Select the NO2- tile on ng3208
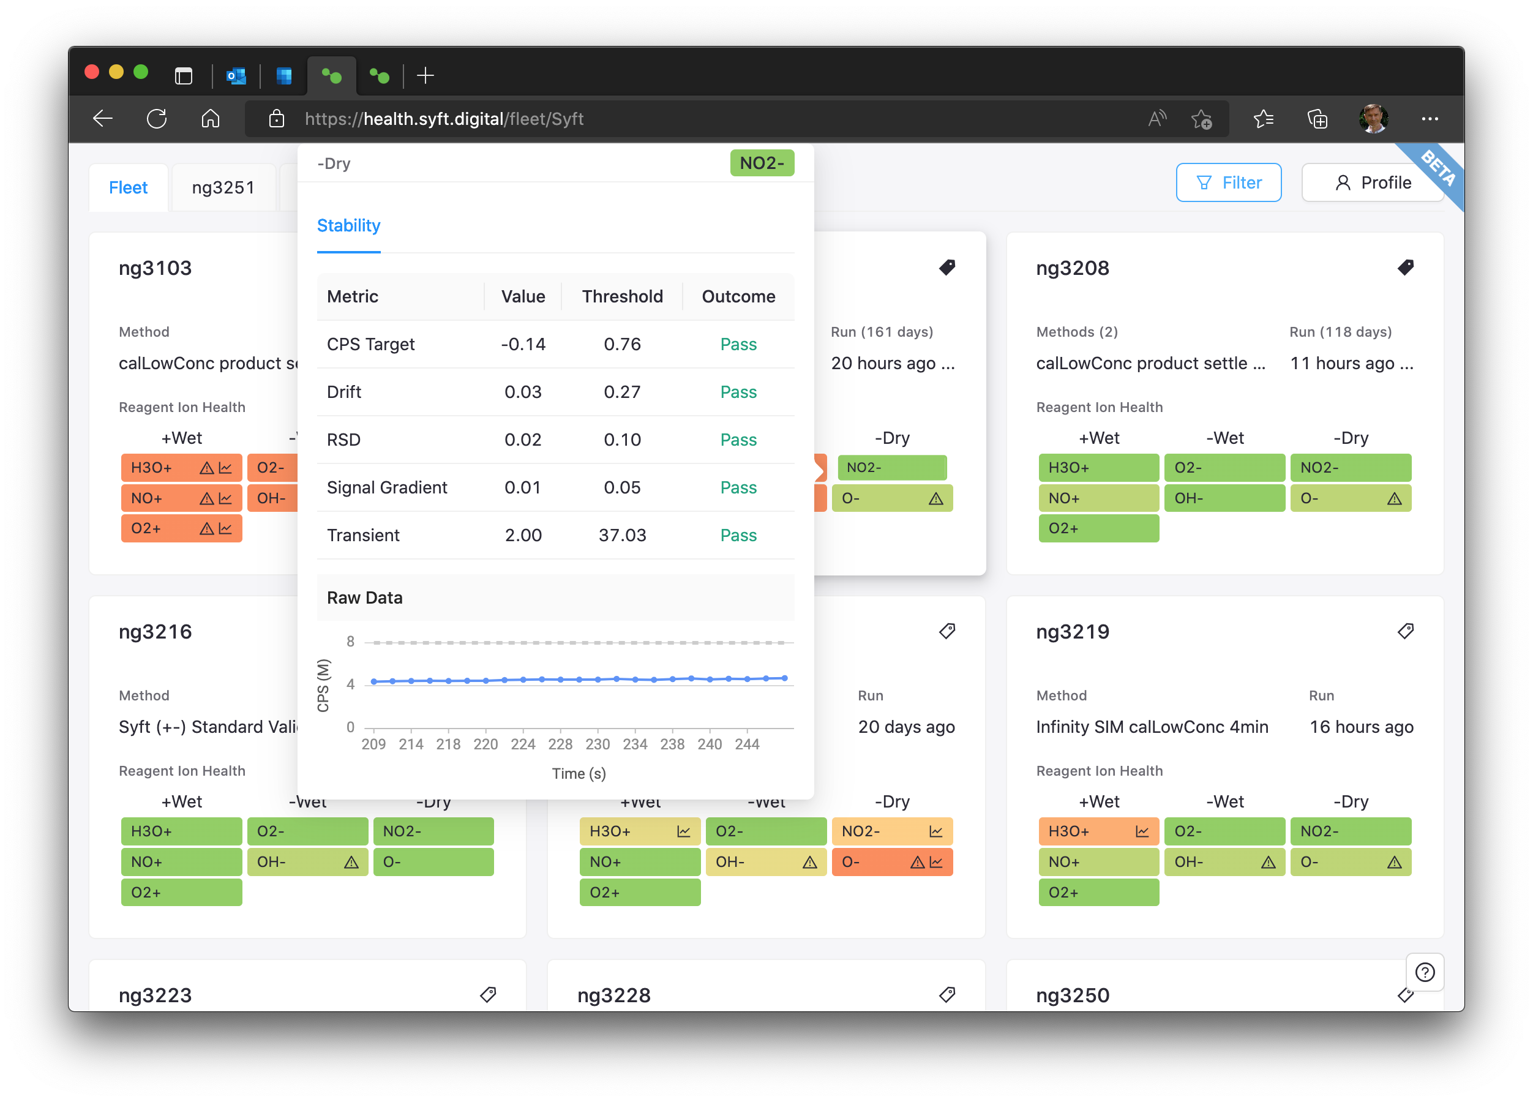This screenshot has width=1533, height=1102. point(1351,468)
